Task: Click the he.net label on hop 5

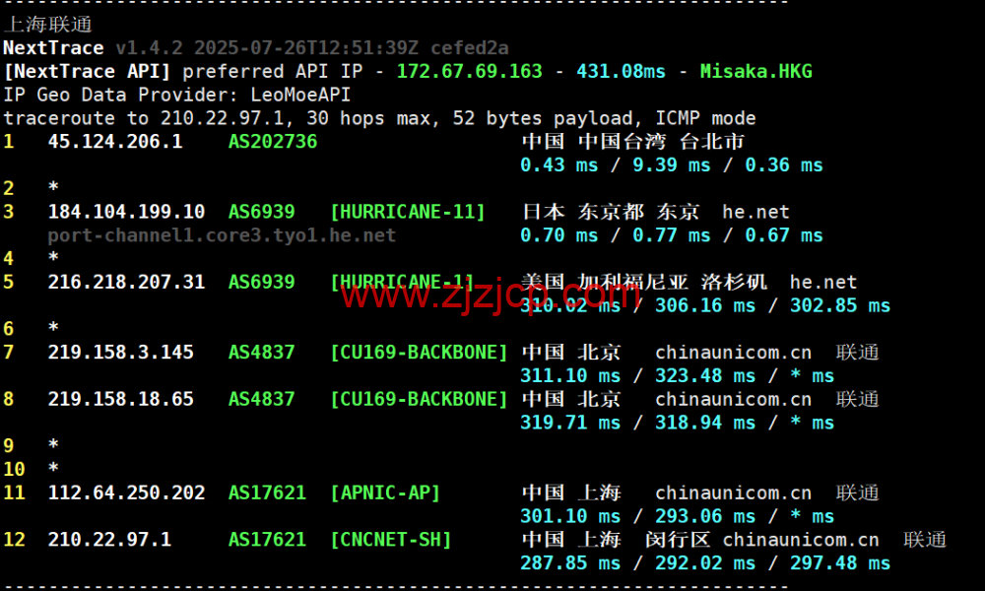Action: [822, 282]
